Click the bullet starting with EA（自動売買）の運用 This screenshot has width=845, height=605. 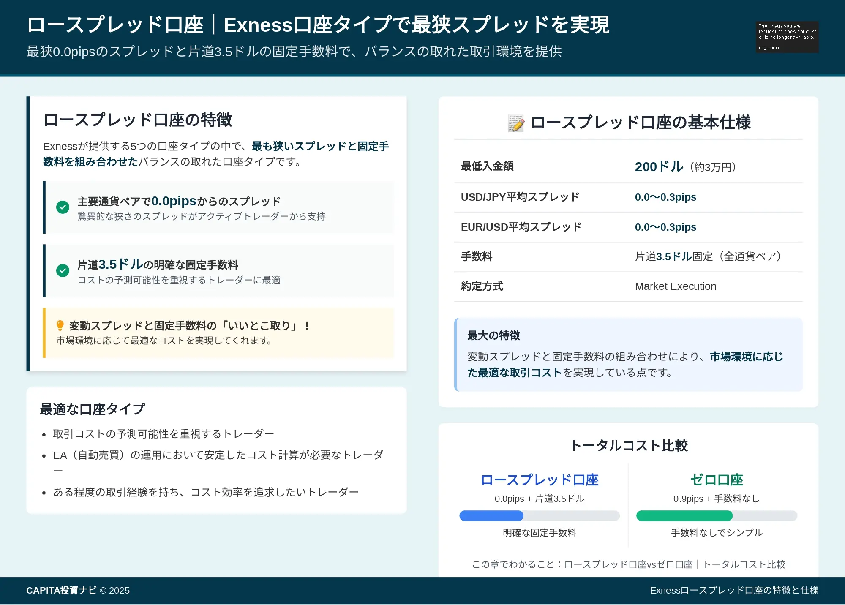(x=218, y=463)
